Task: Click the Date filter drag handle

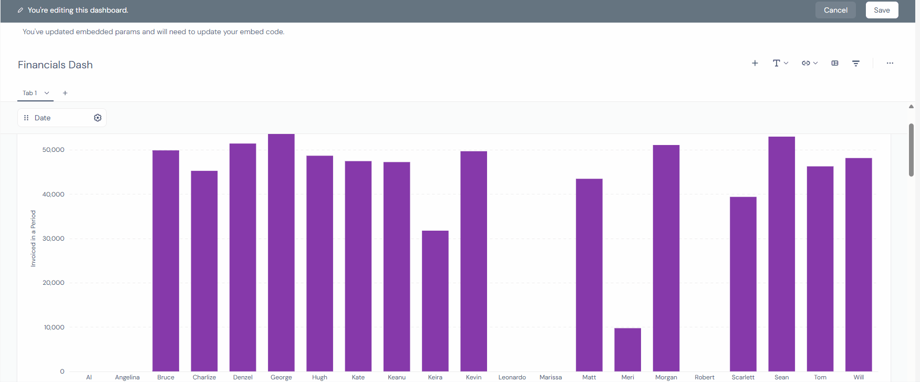Action: (x=26, y=118)
